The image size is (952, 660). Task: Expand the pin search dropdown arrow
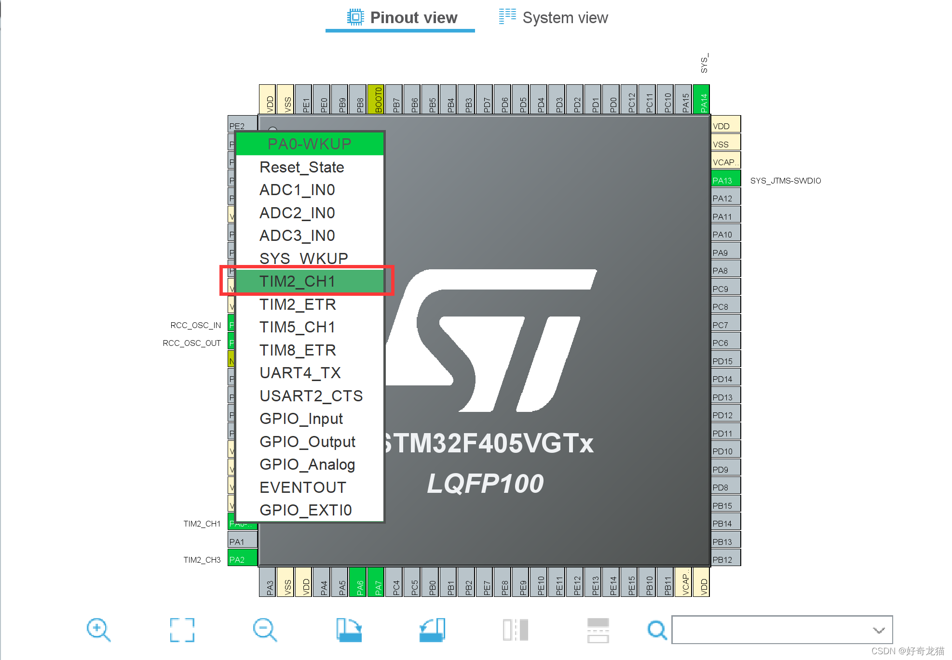(x=879, y=630)
